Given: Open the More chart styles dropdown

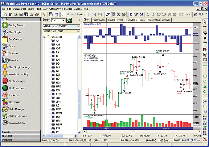Looking at the screenshot, I should (x=81, y=14).
